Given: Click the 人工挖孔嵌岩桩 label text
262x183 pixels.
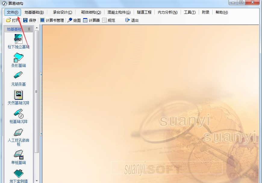Looking at the screenshot, I should pyautogui.click(x=18, y=142).
